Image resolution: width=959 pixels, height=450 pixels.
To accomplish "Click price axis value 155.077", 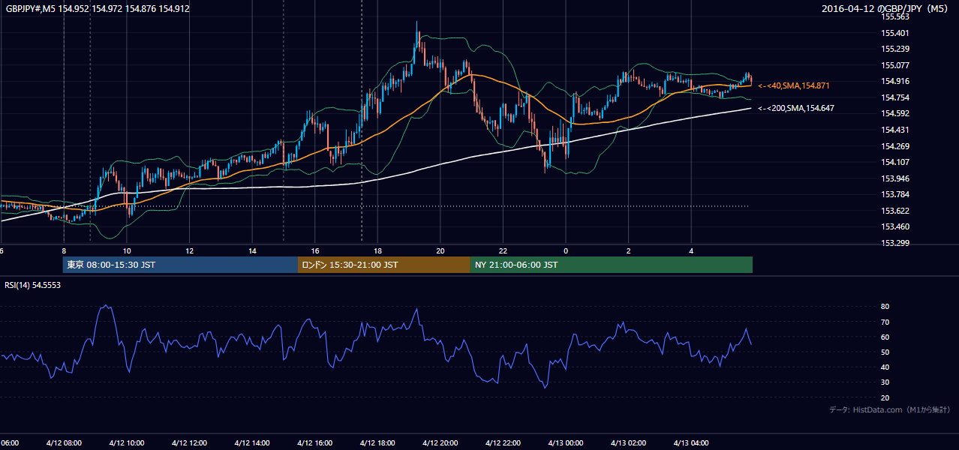I will 895,65.
